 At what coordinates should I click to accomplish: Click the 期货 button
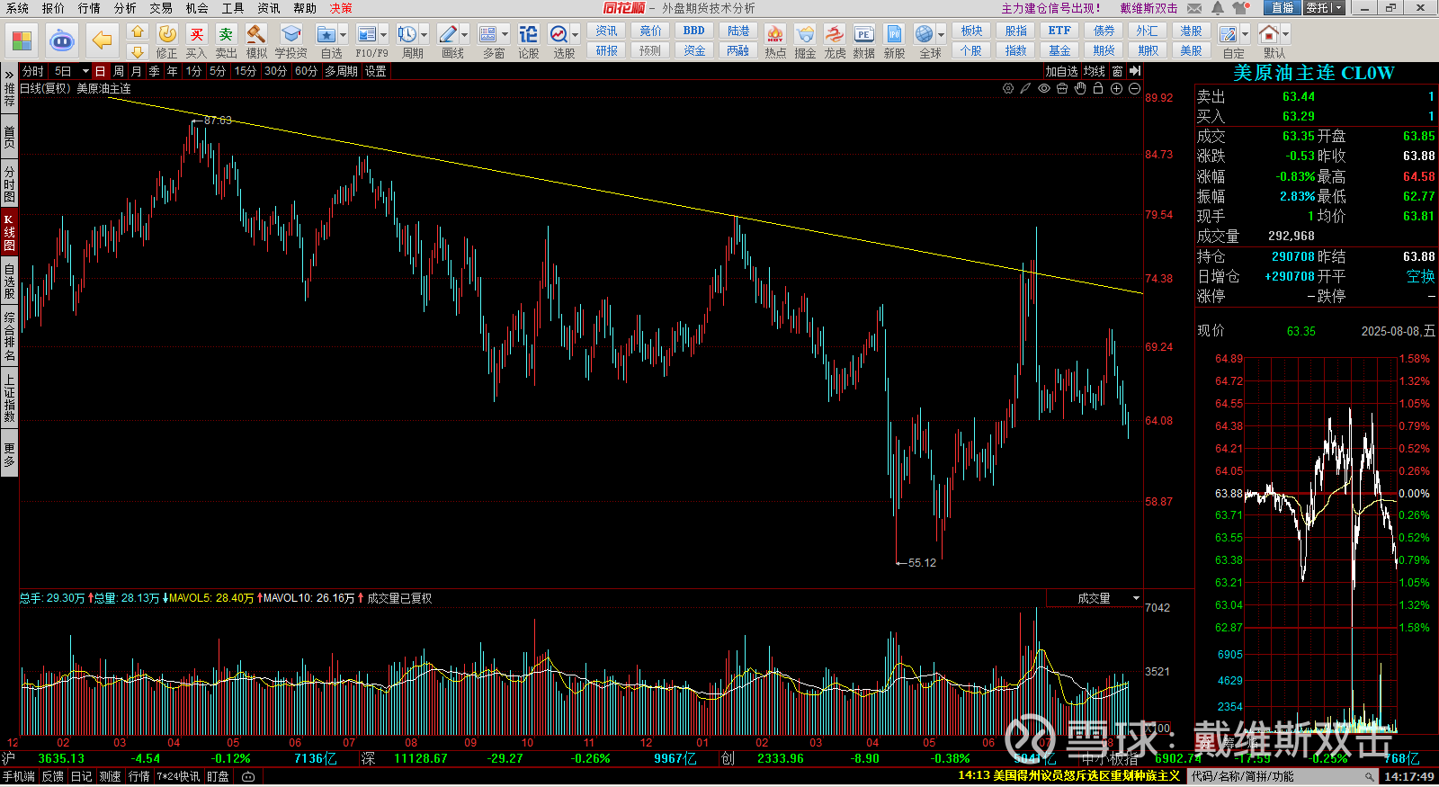coord(1104,51)
